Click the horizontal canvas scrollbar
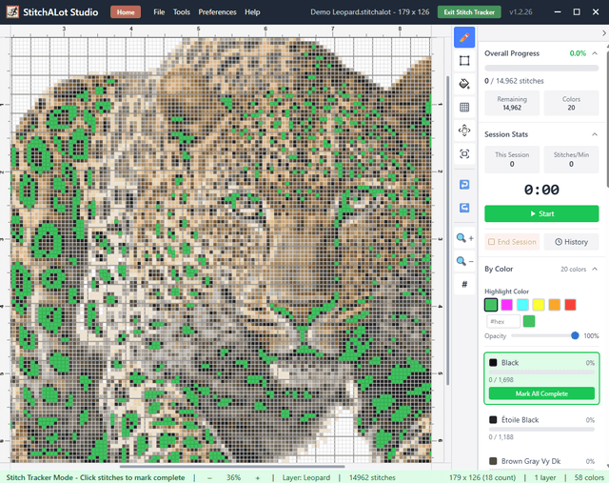The image size is (609, 483). (232, 466)
